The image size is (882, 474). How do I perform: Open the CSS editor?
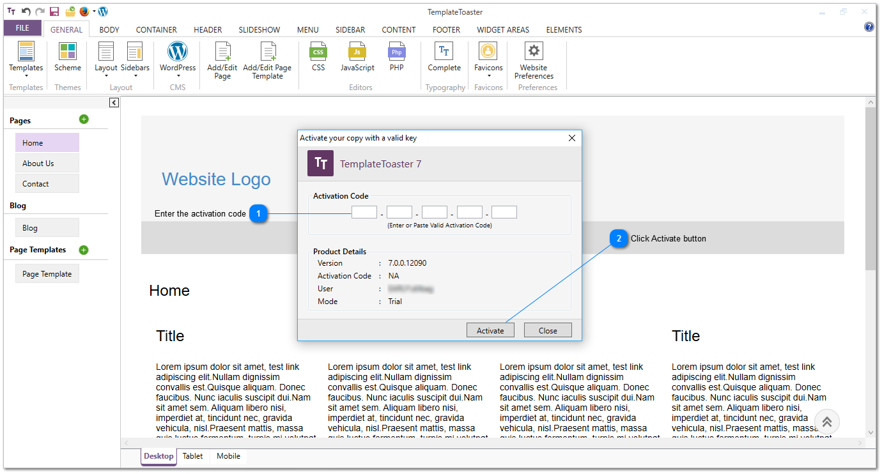318,51
